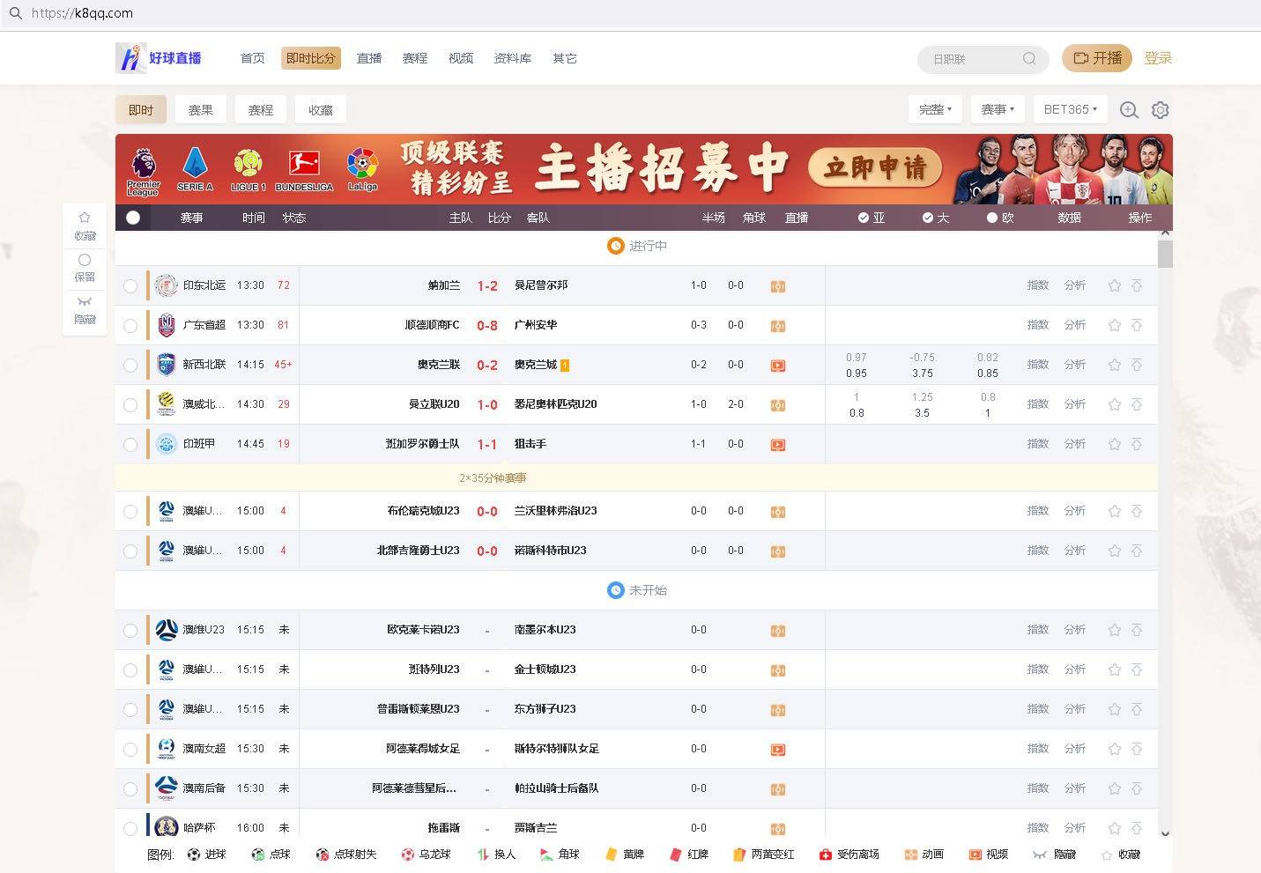This screenshot has width=1261, height=873.
Task: Open 资料库 in top navigation
Action: (513, 58)
